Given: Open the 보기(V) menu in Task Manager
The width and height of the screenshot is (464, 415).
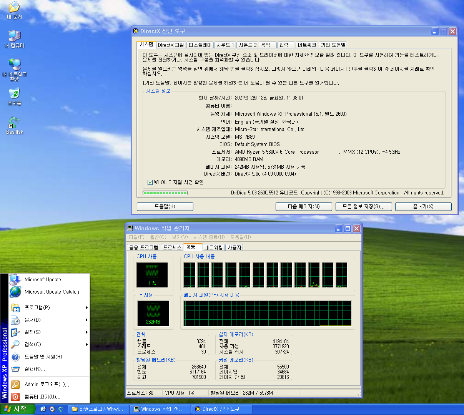Looking at the screenshot, I should pyautogui.click(x=180, y=237).
